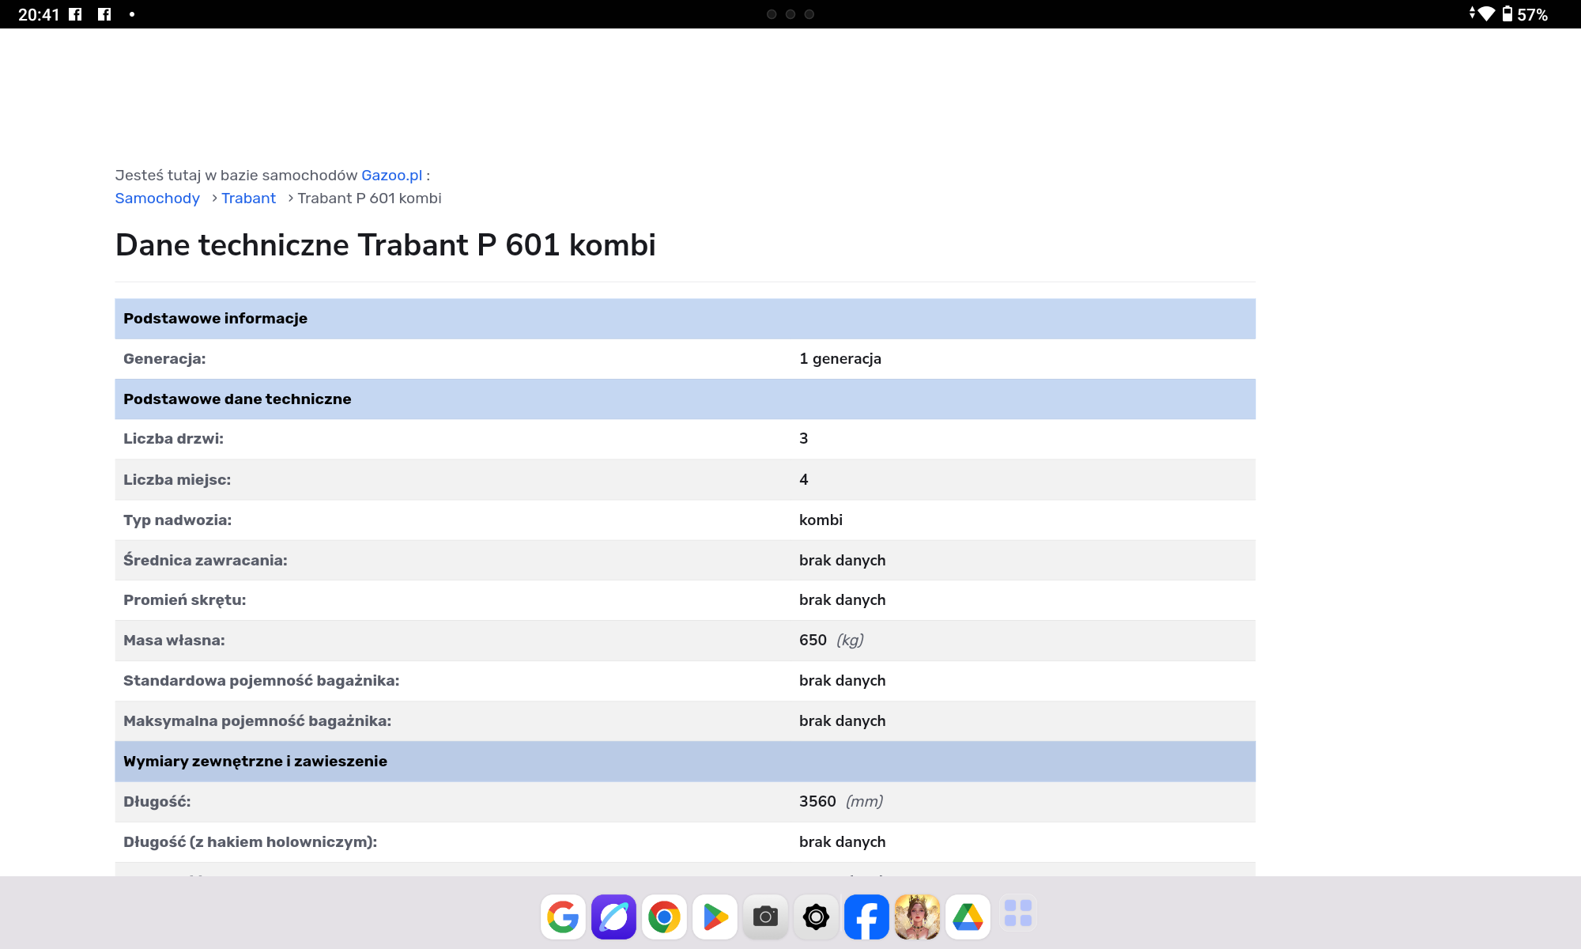Open Google Drive app
This screenshot has width=1581, height=949.
pyautogui.click(x=968, y=917)
